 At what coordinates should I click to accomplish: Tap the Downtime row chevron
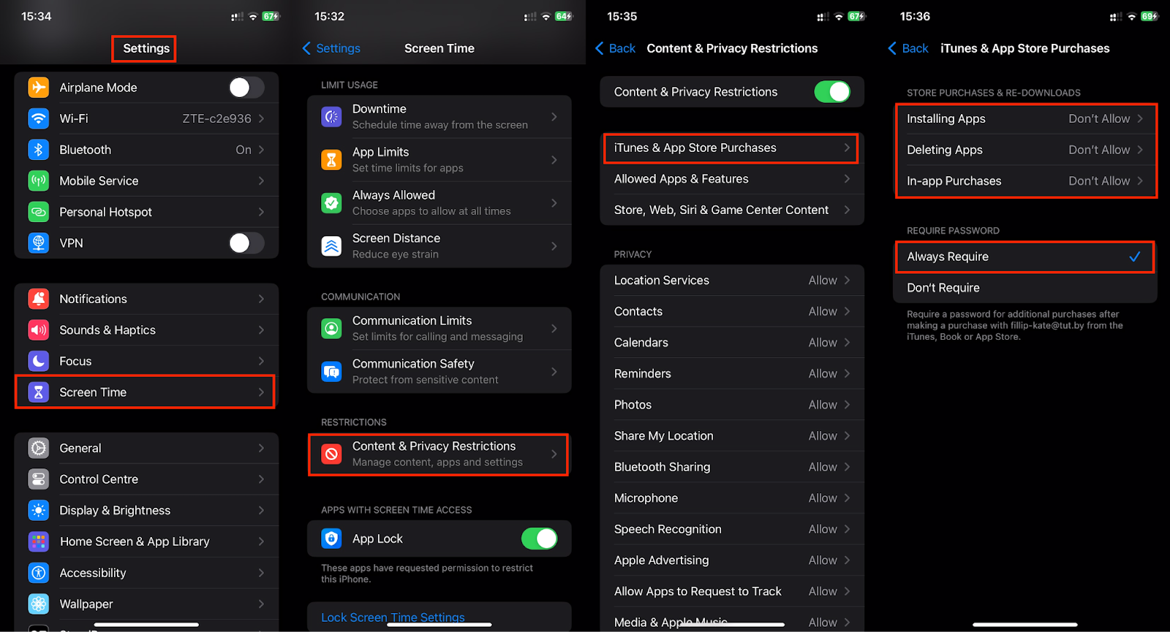pyautogui.click(x=554, y=117)
